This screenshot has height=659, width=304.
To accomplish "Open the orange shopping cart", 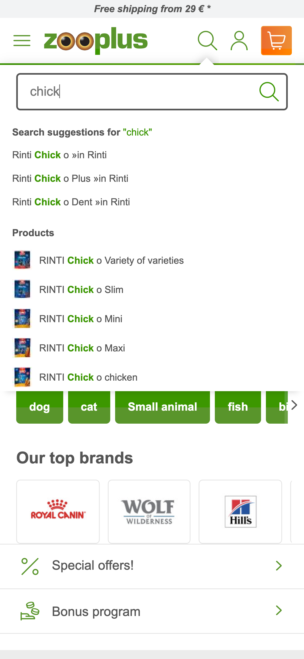I will [276, 41].
